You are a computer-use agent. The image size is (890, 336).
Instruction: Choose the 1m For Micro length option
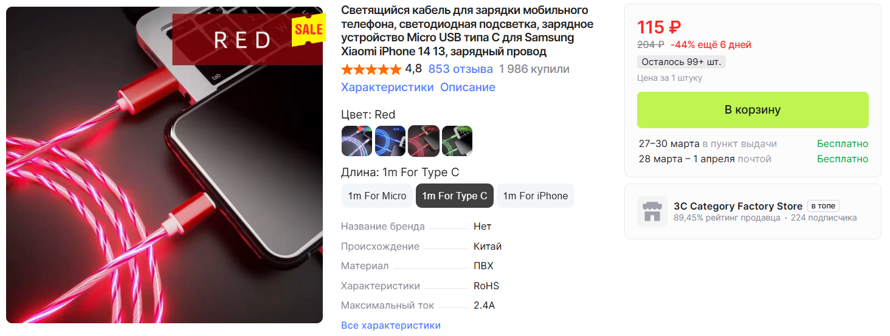pos(377,196)
